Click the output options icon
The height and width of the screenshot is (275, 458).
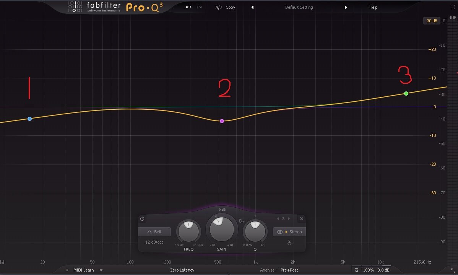click(x=356, y=270)
